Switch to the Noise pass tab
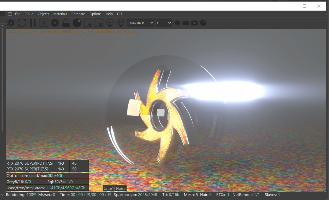Viewport: 329px width, 200px height. click(121, 188)
